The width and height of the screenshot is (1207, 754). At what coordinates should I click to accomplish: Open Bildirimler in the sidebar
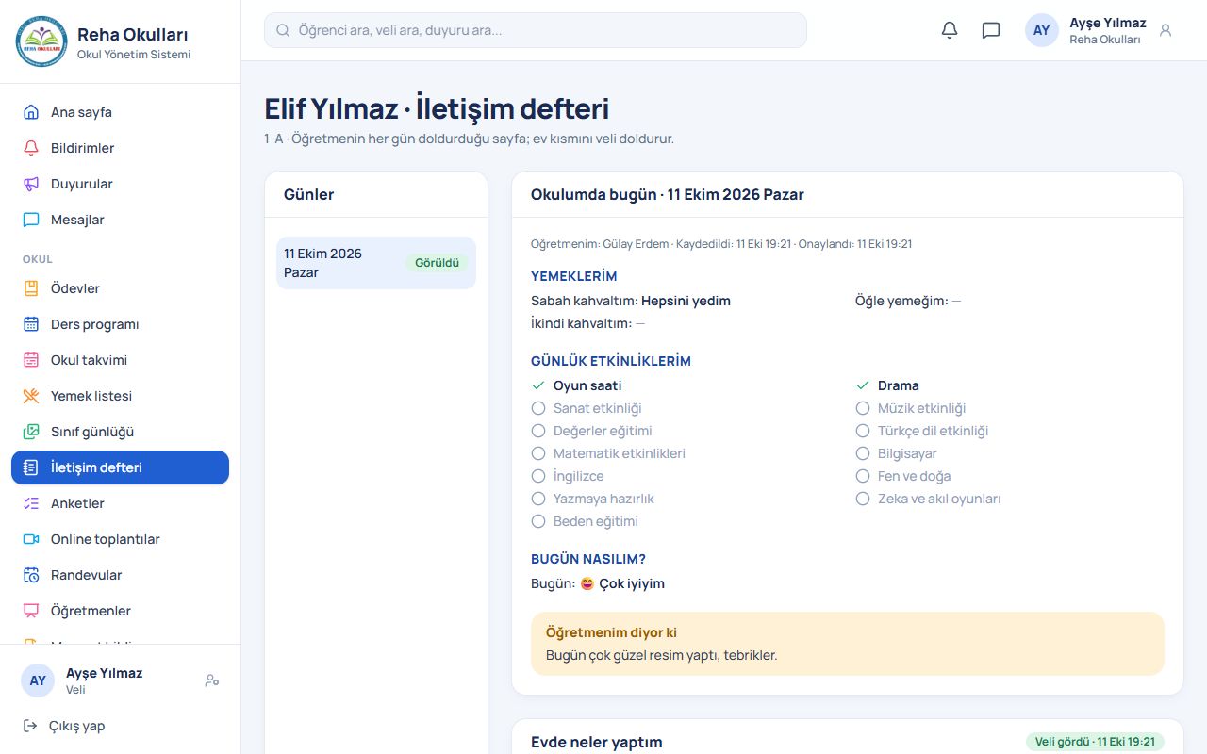click(x=120, y=148)
